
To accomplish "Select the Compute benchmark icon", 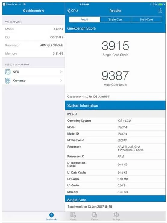I will (8, 81).
